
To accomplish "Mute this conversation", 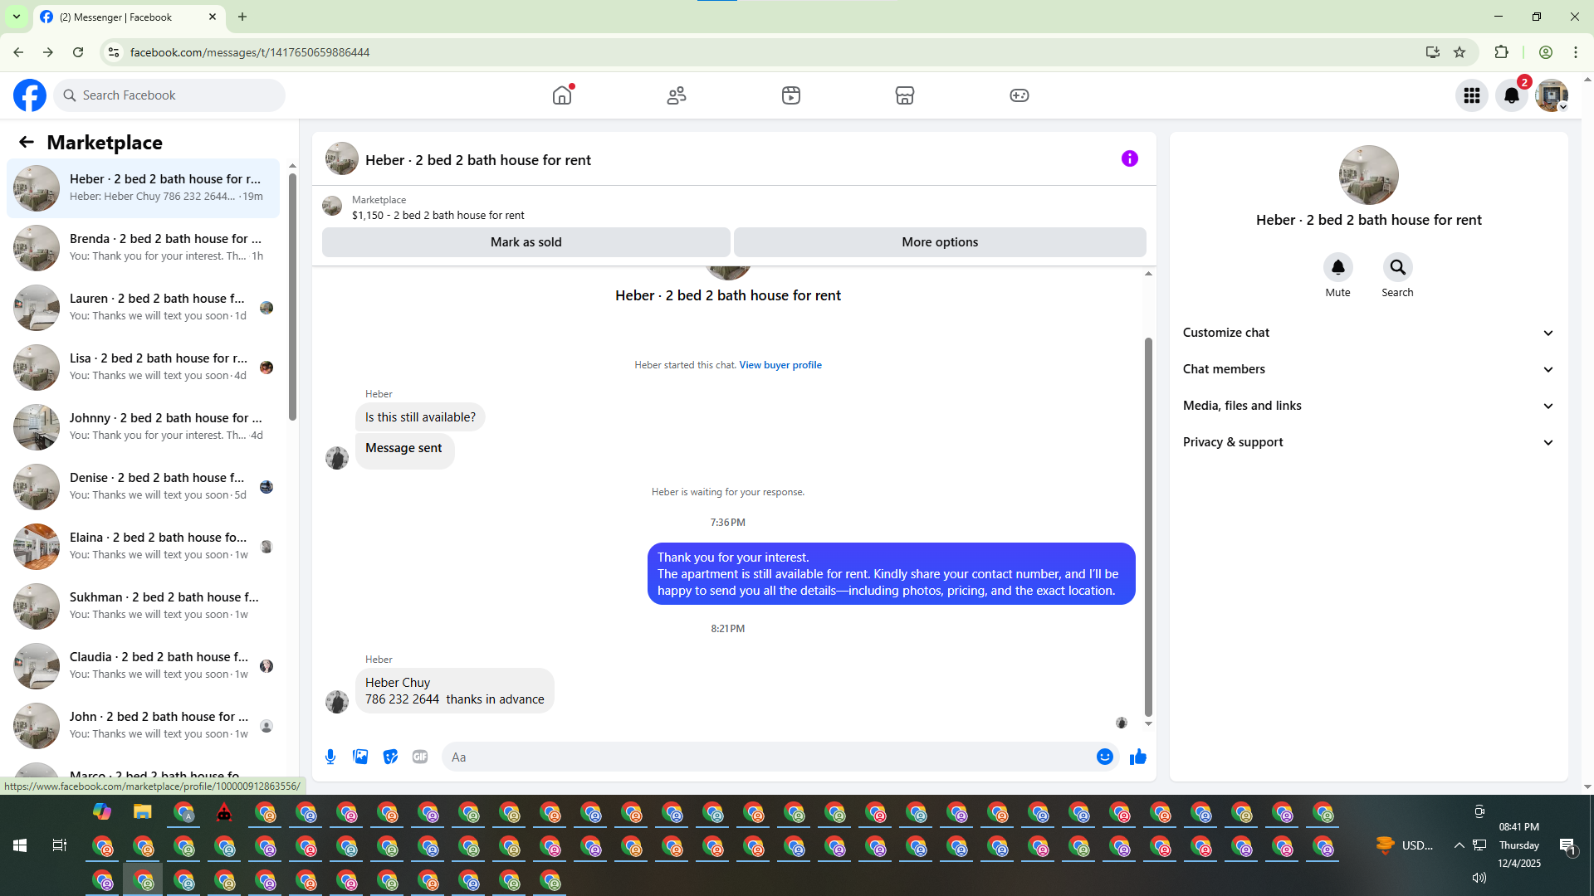I will (x=1337, y=267).
